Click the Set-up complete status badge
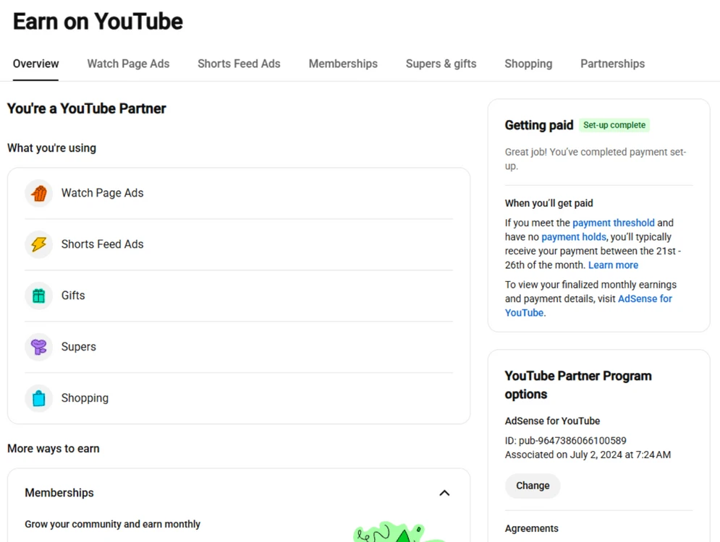 pyautogui.click(x=614, y=125)
